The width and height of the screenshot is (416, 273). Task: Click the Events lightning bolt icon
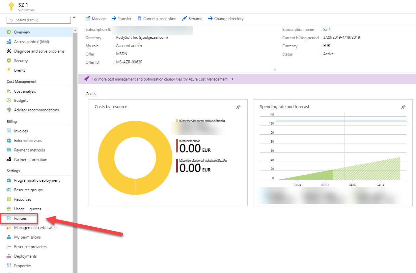pos(9,70)
